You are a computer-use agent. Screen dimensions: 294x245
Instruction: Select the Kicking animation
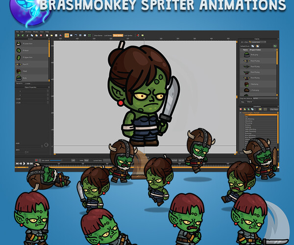(x=261, y=125)
